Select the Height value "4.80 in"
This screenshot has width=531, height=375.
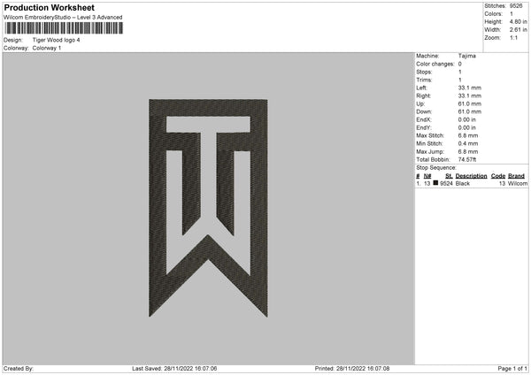pos(518,21)
